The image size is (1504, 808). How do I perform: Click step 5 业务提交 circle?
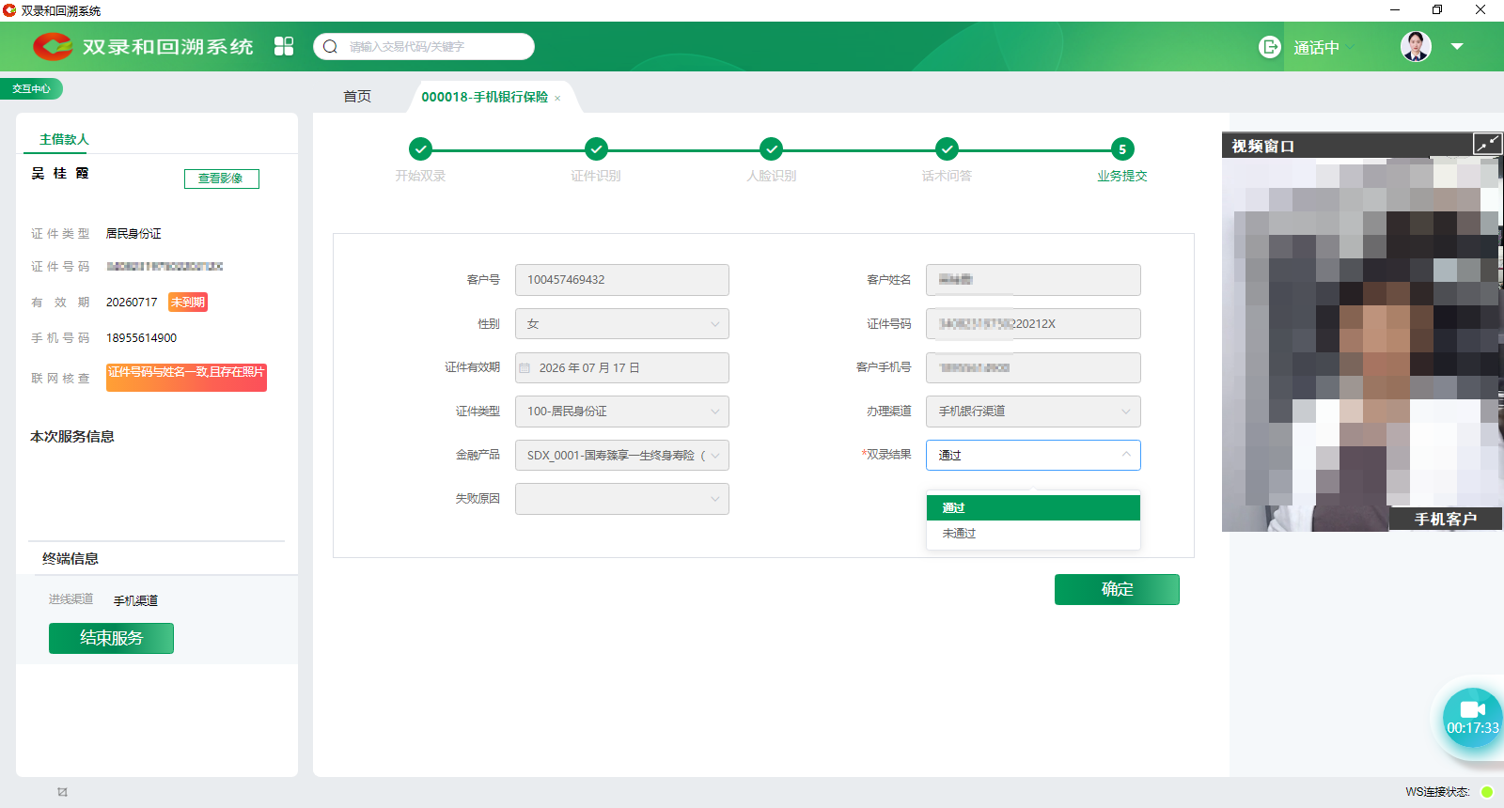[x=1121, y=149]
